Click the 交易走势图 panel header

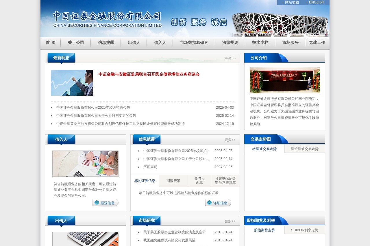coord(261,139)
